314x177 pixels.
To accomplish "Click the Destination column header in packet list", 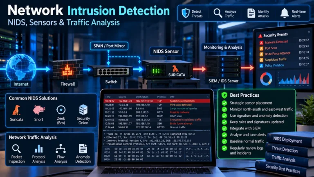I will tap(142, 97).
